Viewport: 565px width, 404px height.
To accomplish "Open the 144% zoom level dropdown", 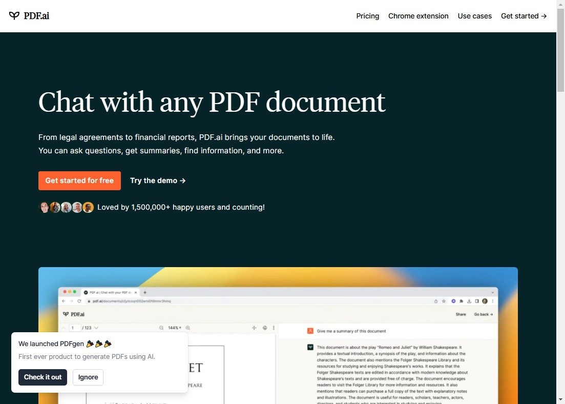I will tap(174, 327).
